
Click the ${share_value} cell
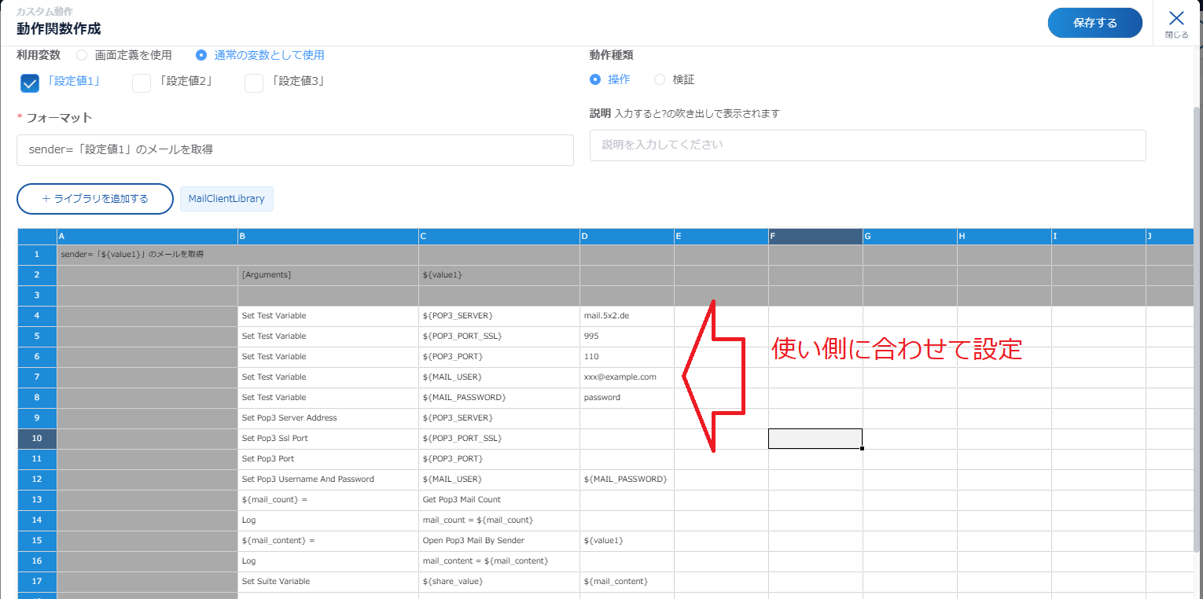tap(499, 582)
